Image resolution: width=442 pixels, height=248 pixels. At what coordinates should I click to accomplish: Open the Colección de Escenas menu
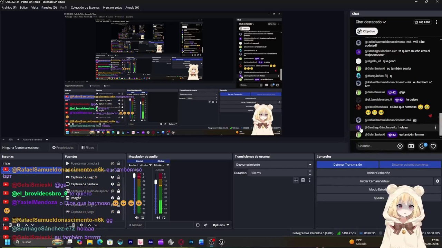pos(85,8)
